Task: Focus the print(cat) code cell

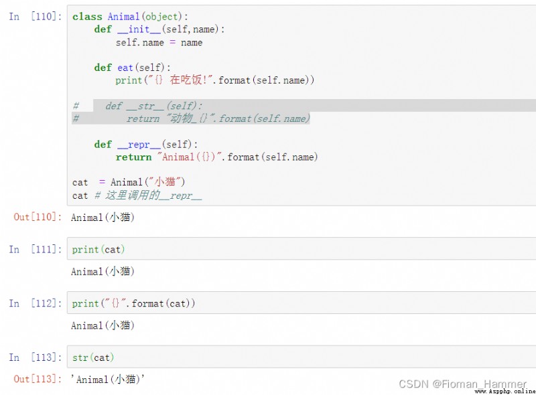Action: click(301, 249)
